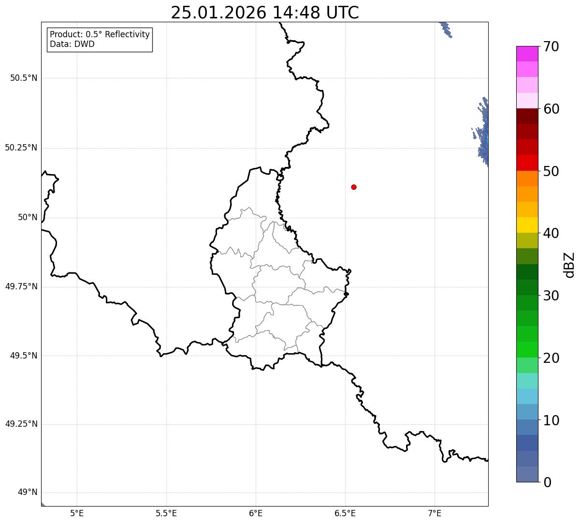Click the 6°E longitude label

(x=256, y=513)
